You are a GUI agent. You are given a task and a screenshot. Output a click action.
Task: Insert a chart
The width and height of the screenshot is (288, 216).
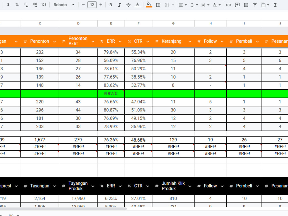click(x=246, y=5)
